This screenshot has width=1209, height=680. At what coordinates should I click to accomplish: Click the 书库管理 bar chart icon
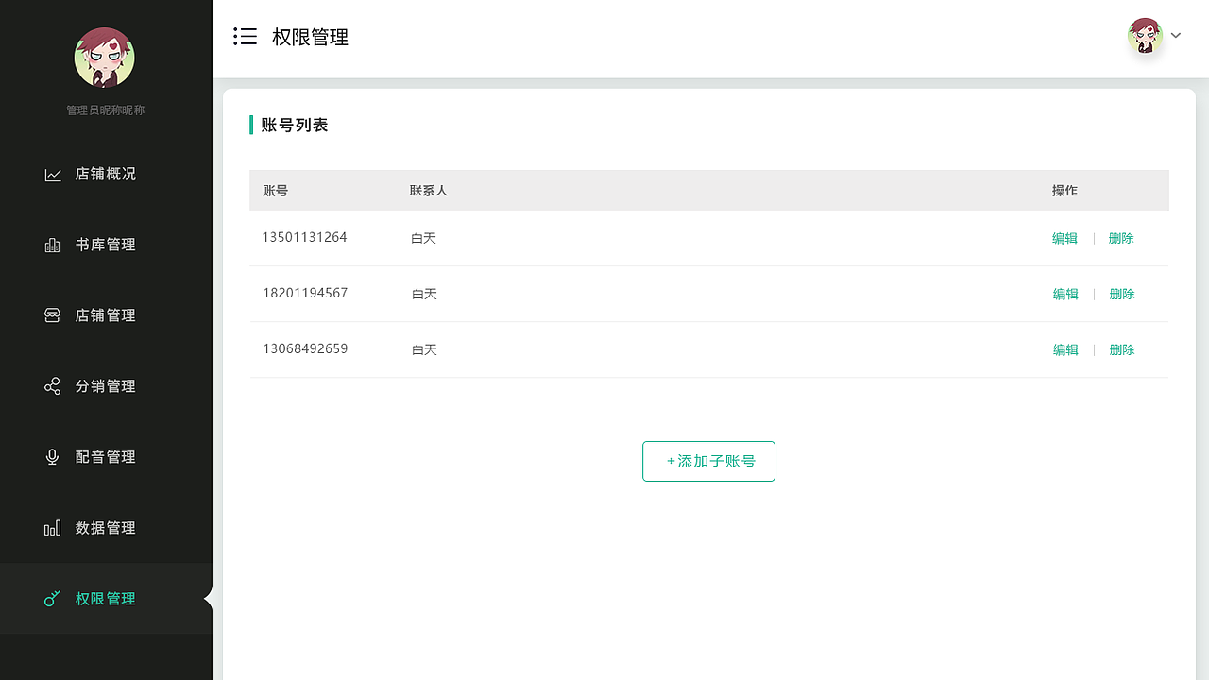[53, 245]
